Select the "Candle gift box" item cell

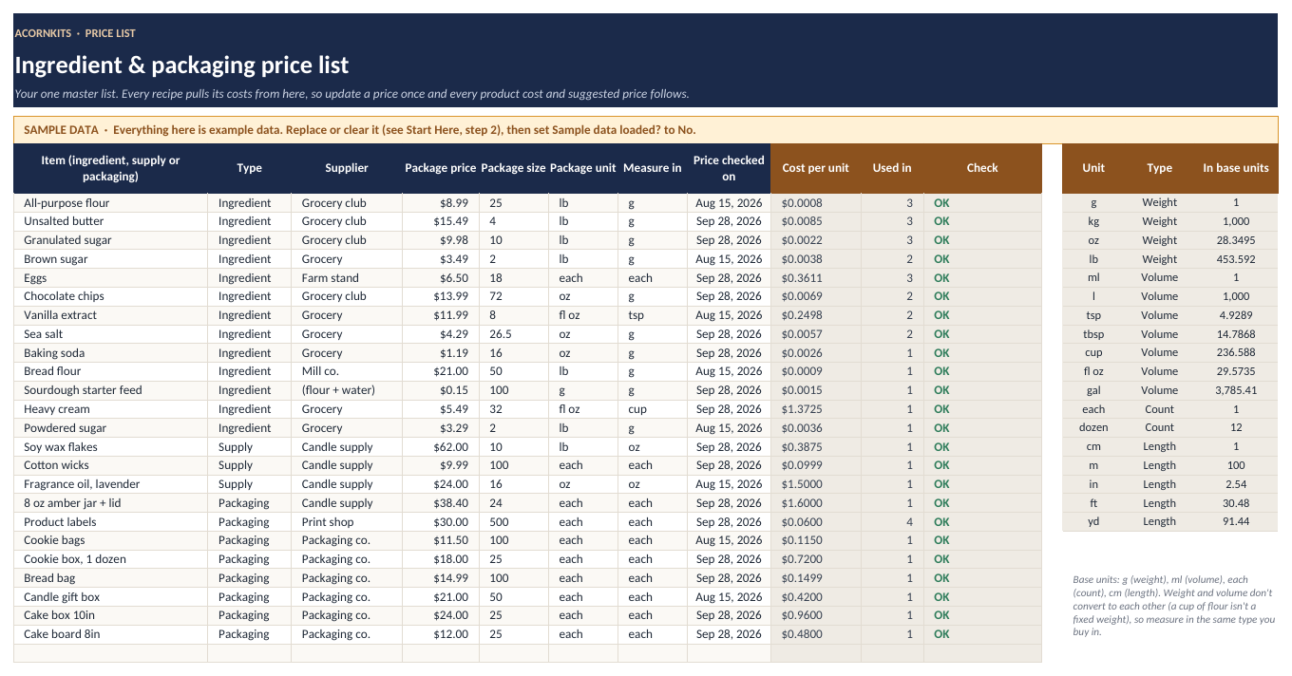[x=110, y=597]
